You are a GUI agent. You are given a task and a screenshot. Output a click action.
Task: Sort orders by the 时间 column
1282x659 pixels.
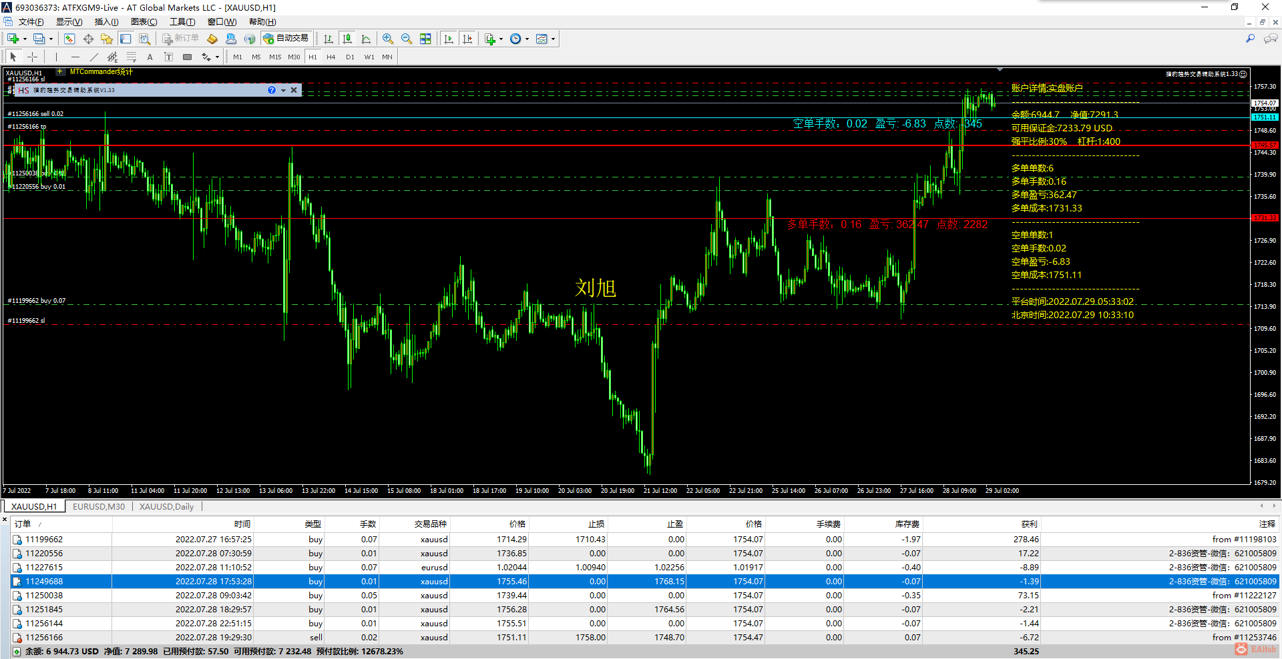pyautogui.click(x=183, y=524)
